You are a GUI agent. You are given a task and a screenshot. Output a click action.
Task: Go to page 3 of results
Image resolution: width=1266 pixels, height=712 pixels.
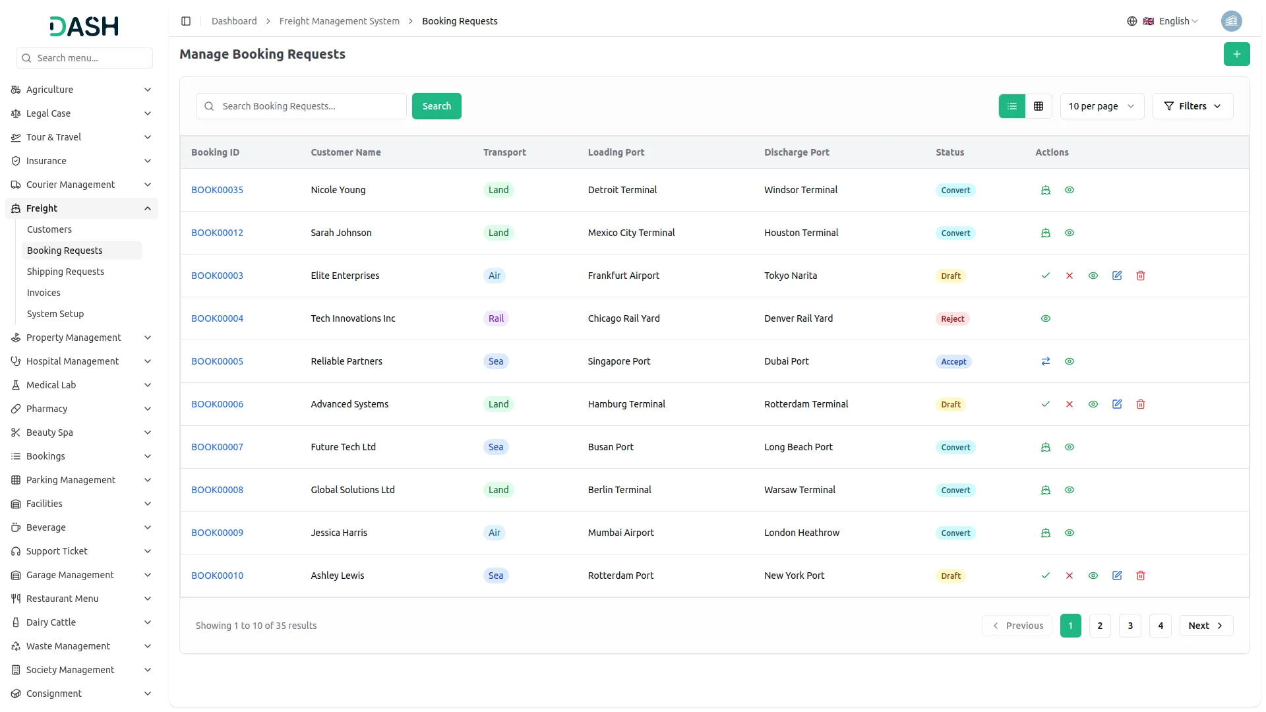click(1130, 625)
